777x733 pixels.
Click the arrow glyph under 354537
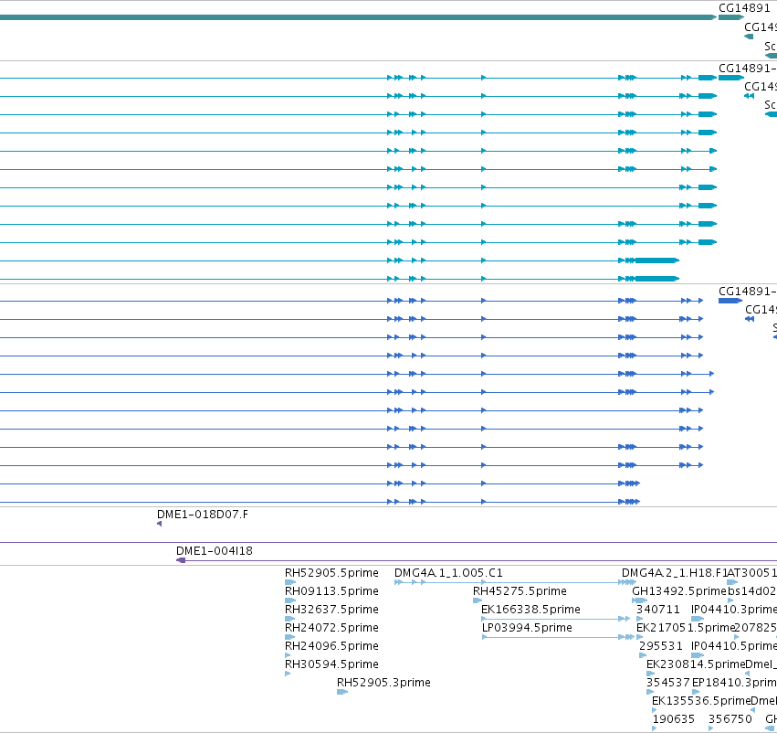click(650, 692)
